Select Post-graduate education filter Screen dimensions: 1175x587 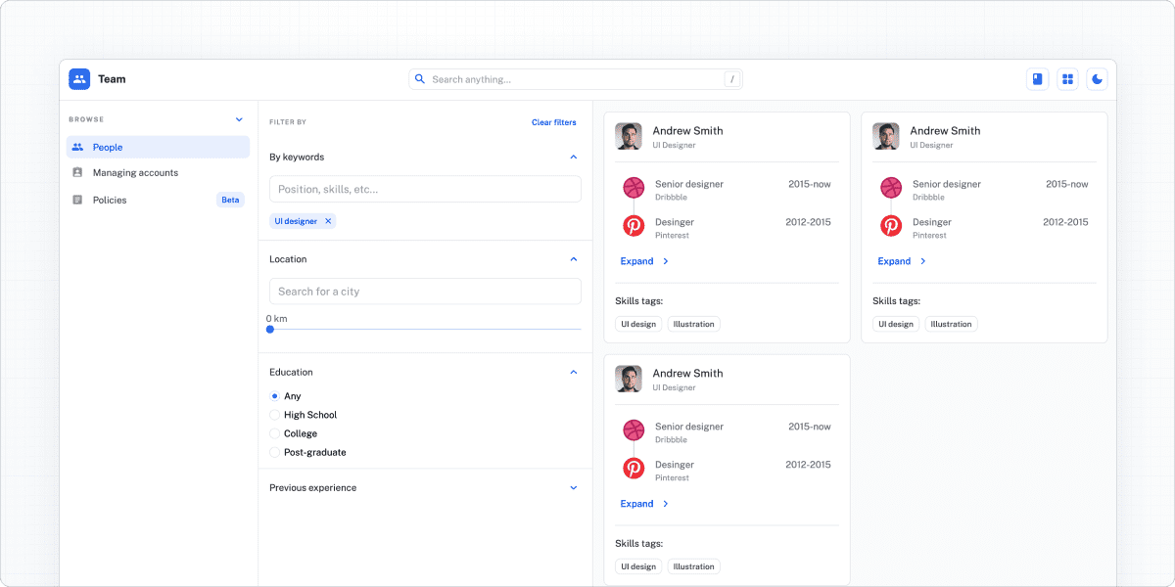(x=275, y=452)
